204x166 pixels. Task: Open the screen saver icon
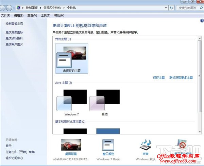(x=183, y=144)
